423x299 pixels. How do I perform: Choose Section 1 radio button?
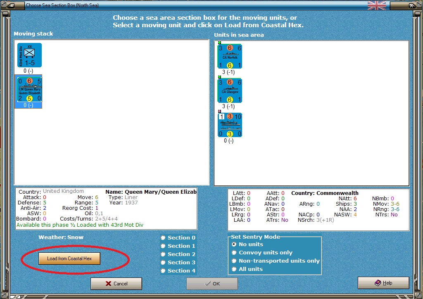163,246
